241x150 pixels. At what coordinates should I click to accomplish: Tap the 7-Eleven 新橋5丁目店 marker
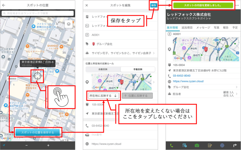point(57,71)
